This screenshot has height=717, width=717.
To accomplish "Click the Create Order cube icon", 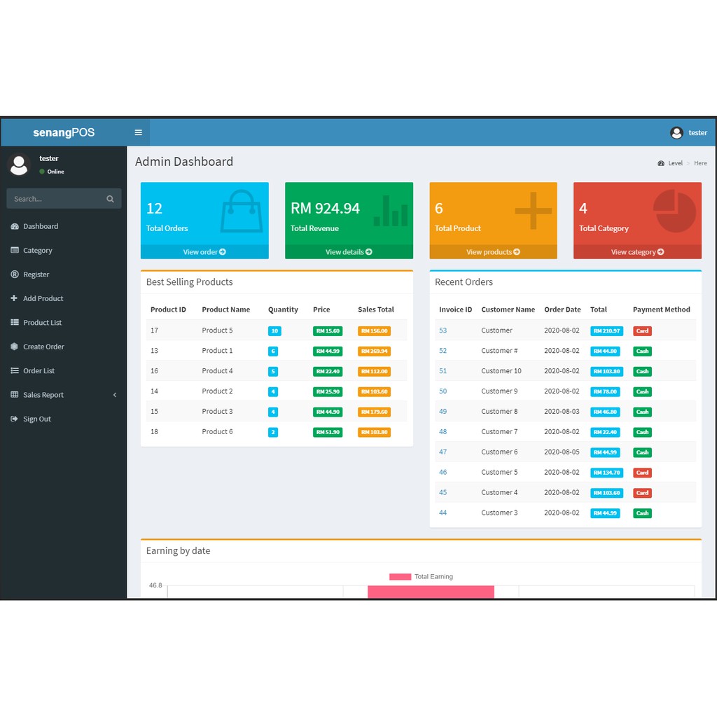I will coord(15,347).
